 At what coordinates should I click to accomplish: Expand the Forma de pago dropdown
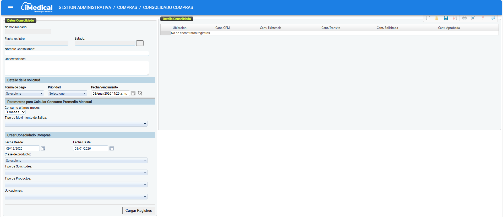pos(24,94)
